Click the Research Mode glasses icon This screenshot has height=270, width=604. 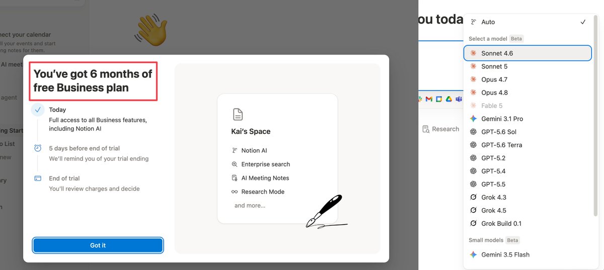pyautogui.click(x=235, y=192)
